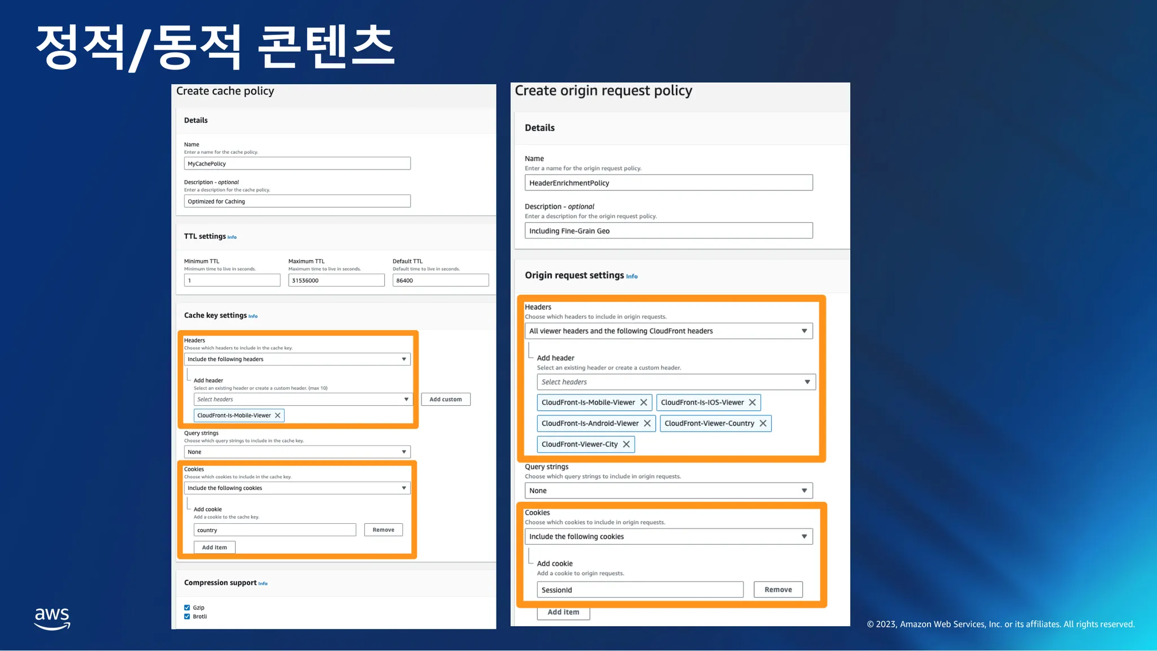
Task: Open cache policy 'Include the following cookies' dropdown
Action: click(297, 488)
